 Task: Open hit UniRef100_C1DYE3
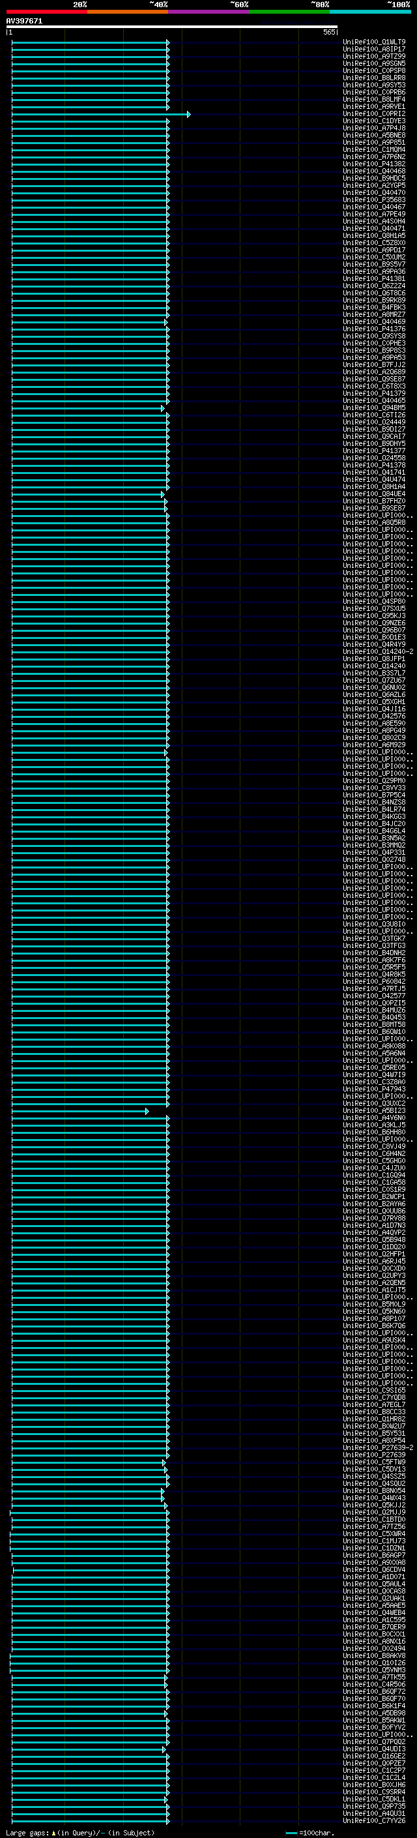(374, 121)
